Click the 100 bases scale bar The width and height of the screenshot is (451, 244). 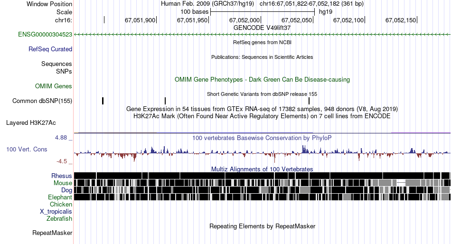pos(263,12)
